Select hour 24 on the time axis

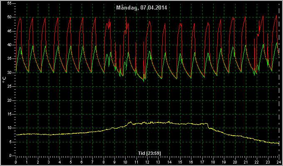tap(279, 162)
